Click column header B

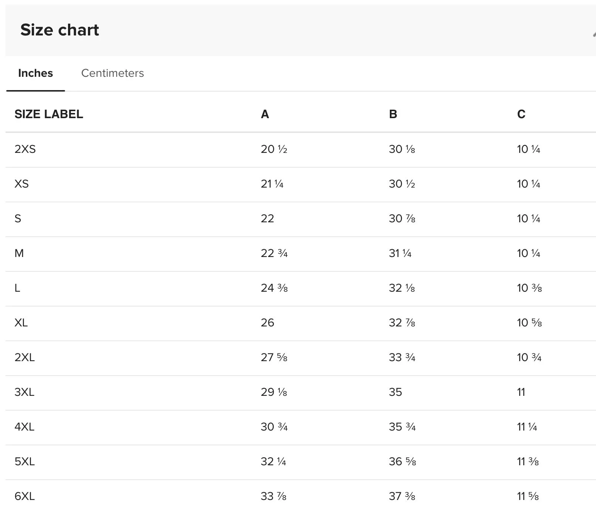click(x=393, y=114)
